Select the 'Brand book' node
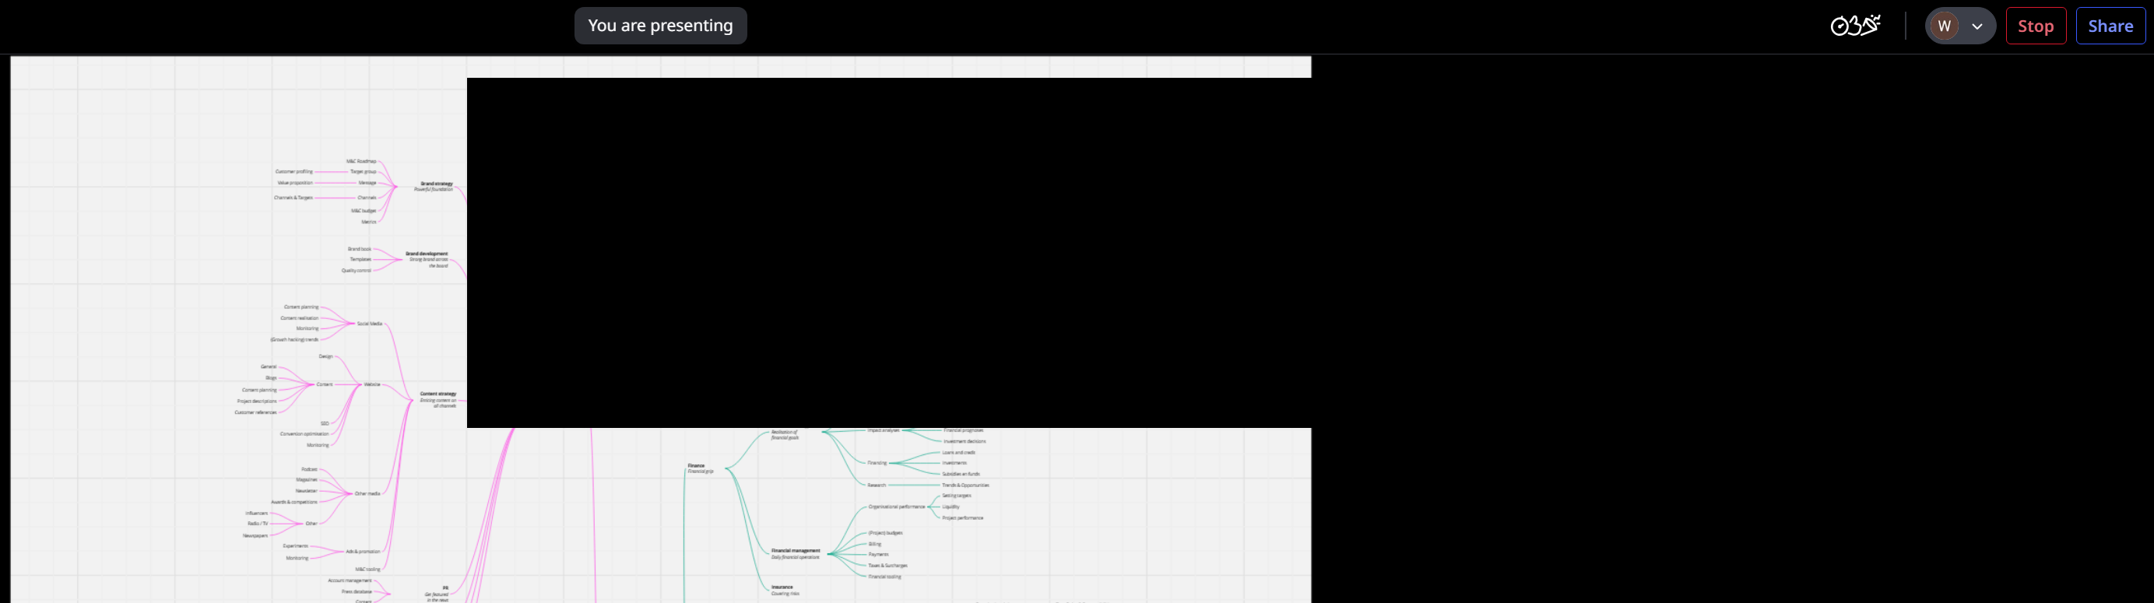The width and height of the screenshot is (2154, 603). click(360, 249)
